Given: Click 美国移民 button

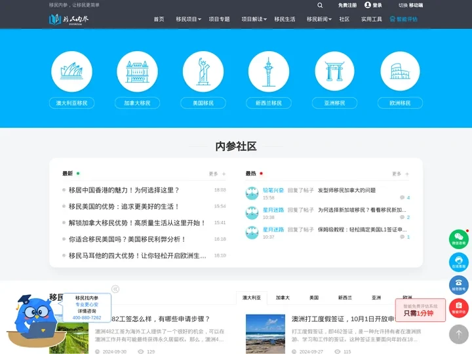Looking at the screenshot, I should click(203, 103).
